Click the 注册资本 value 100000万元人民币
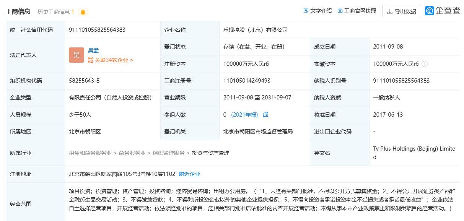This screenshot has width=464, height=221. point(246,64)
